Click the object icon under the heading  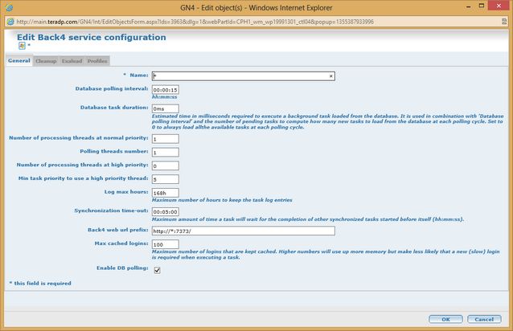click(x=22, y=46)
